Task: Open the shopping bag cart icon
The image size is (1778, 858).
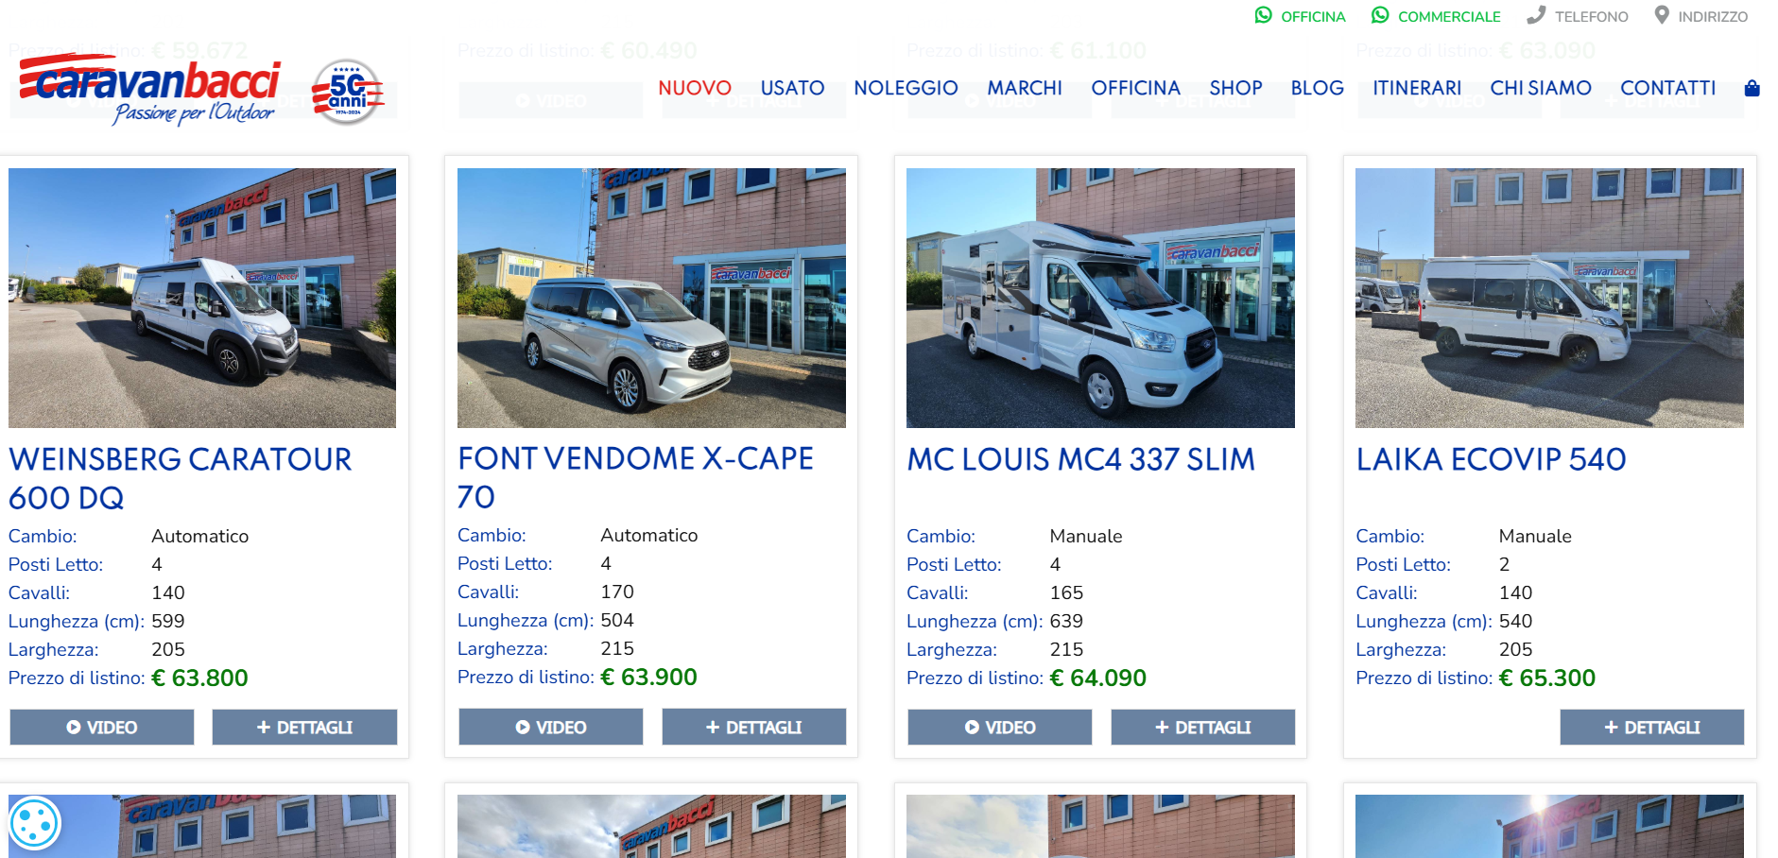Action: click(1752, 88)
